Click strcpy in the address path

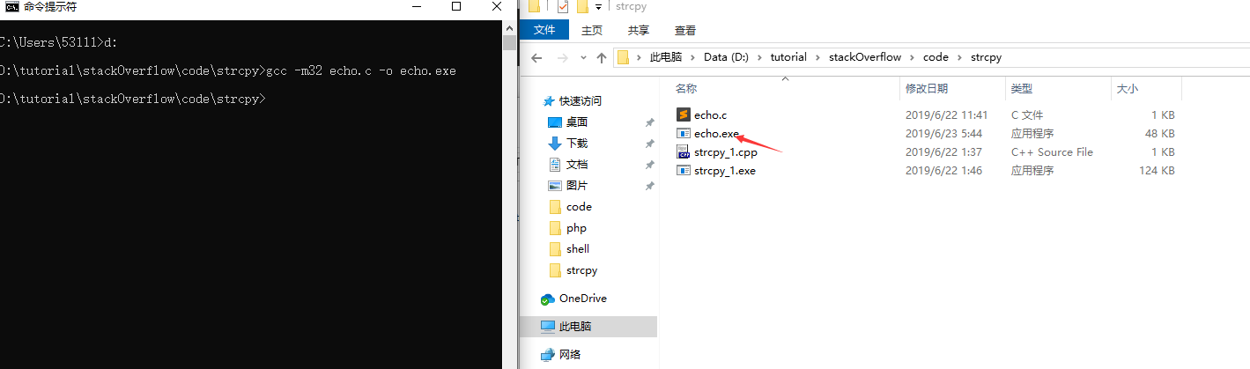[x=986, y=57]
